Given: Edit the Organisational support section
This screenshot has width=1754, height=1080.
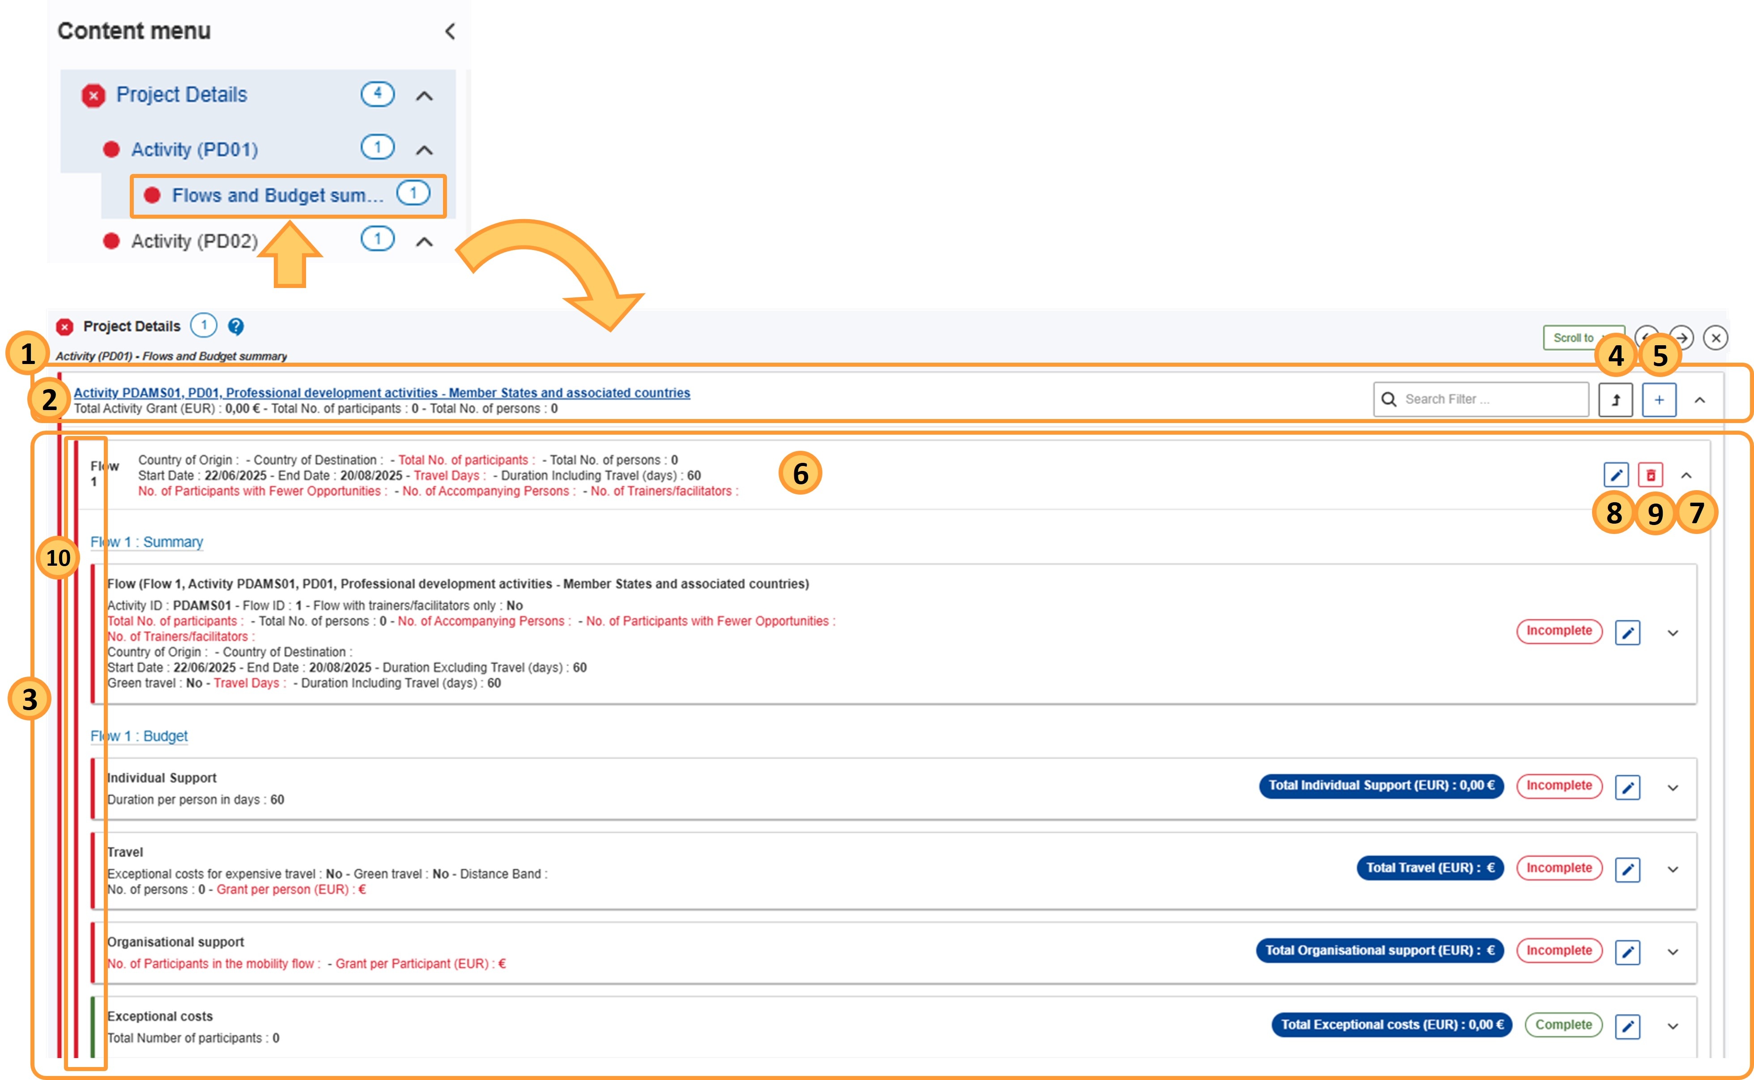Looking at the screenshot, I should [x=1627, y=952].
